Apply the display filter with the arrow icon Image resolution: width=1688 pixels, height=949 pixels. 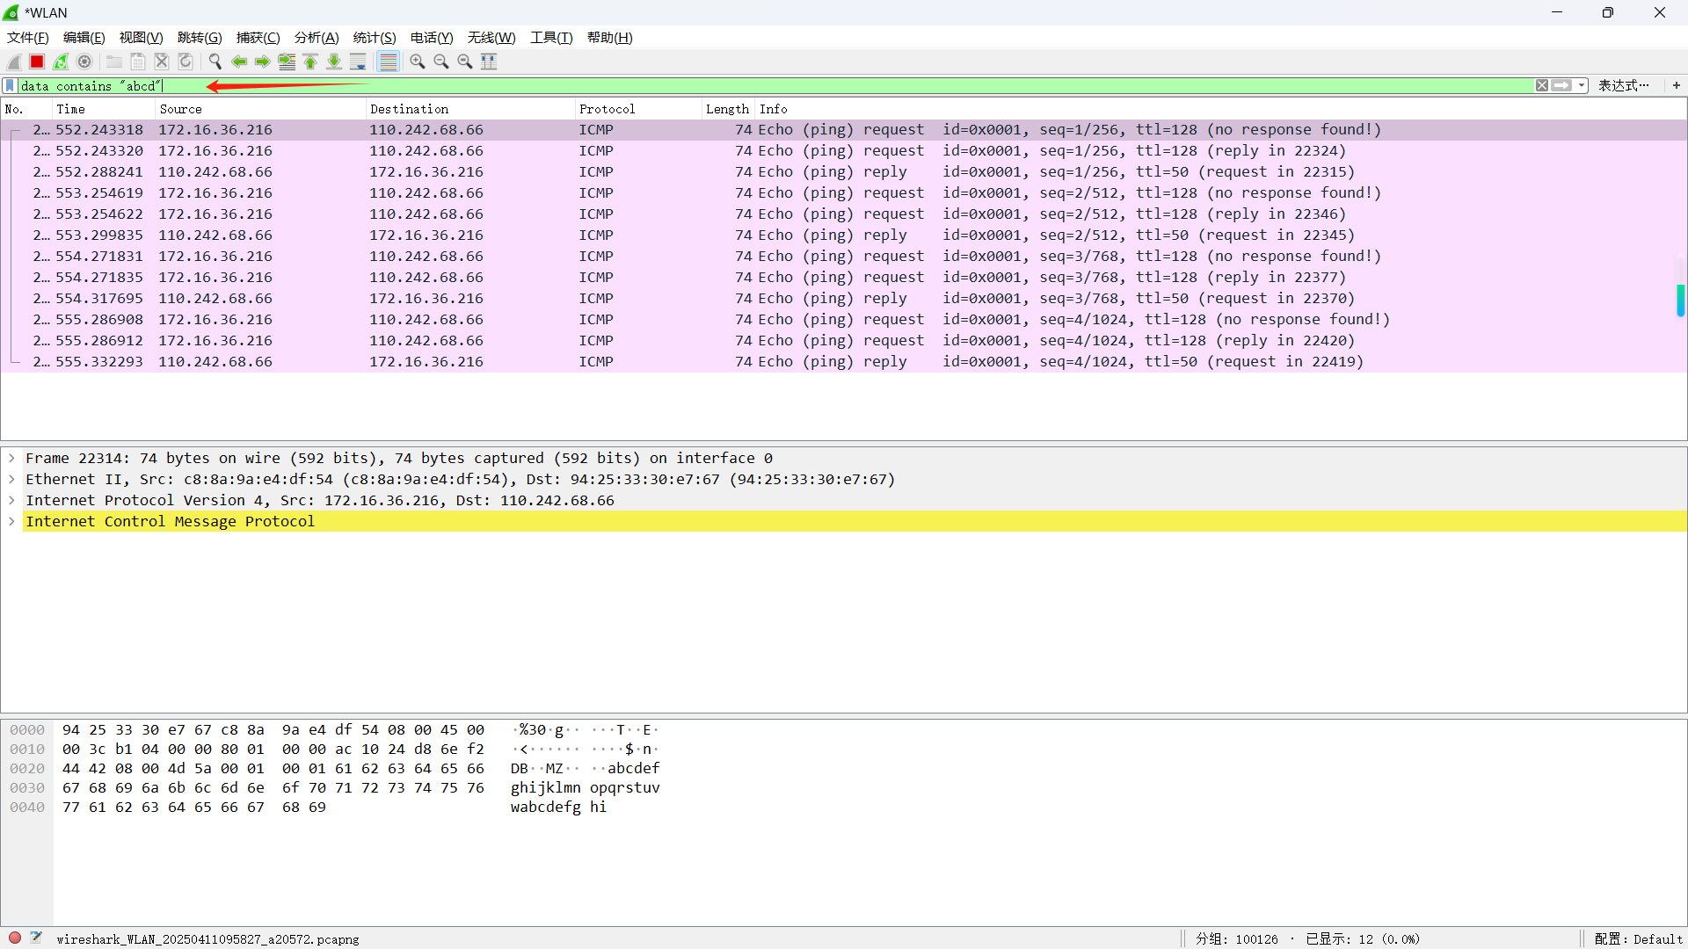tap(1564, 85)
